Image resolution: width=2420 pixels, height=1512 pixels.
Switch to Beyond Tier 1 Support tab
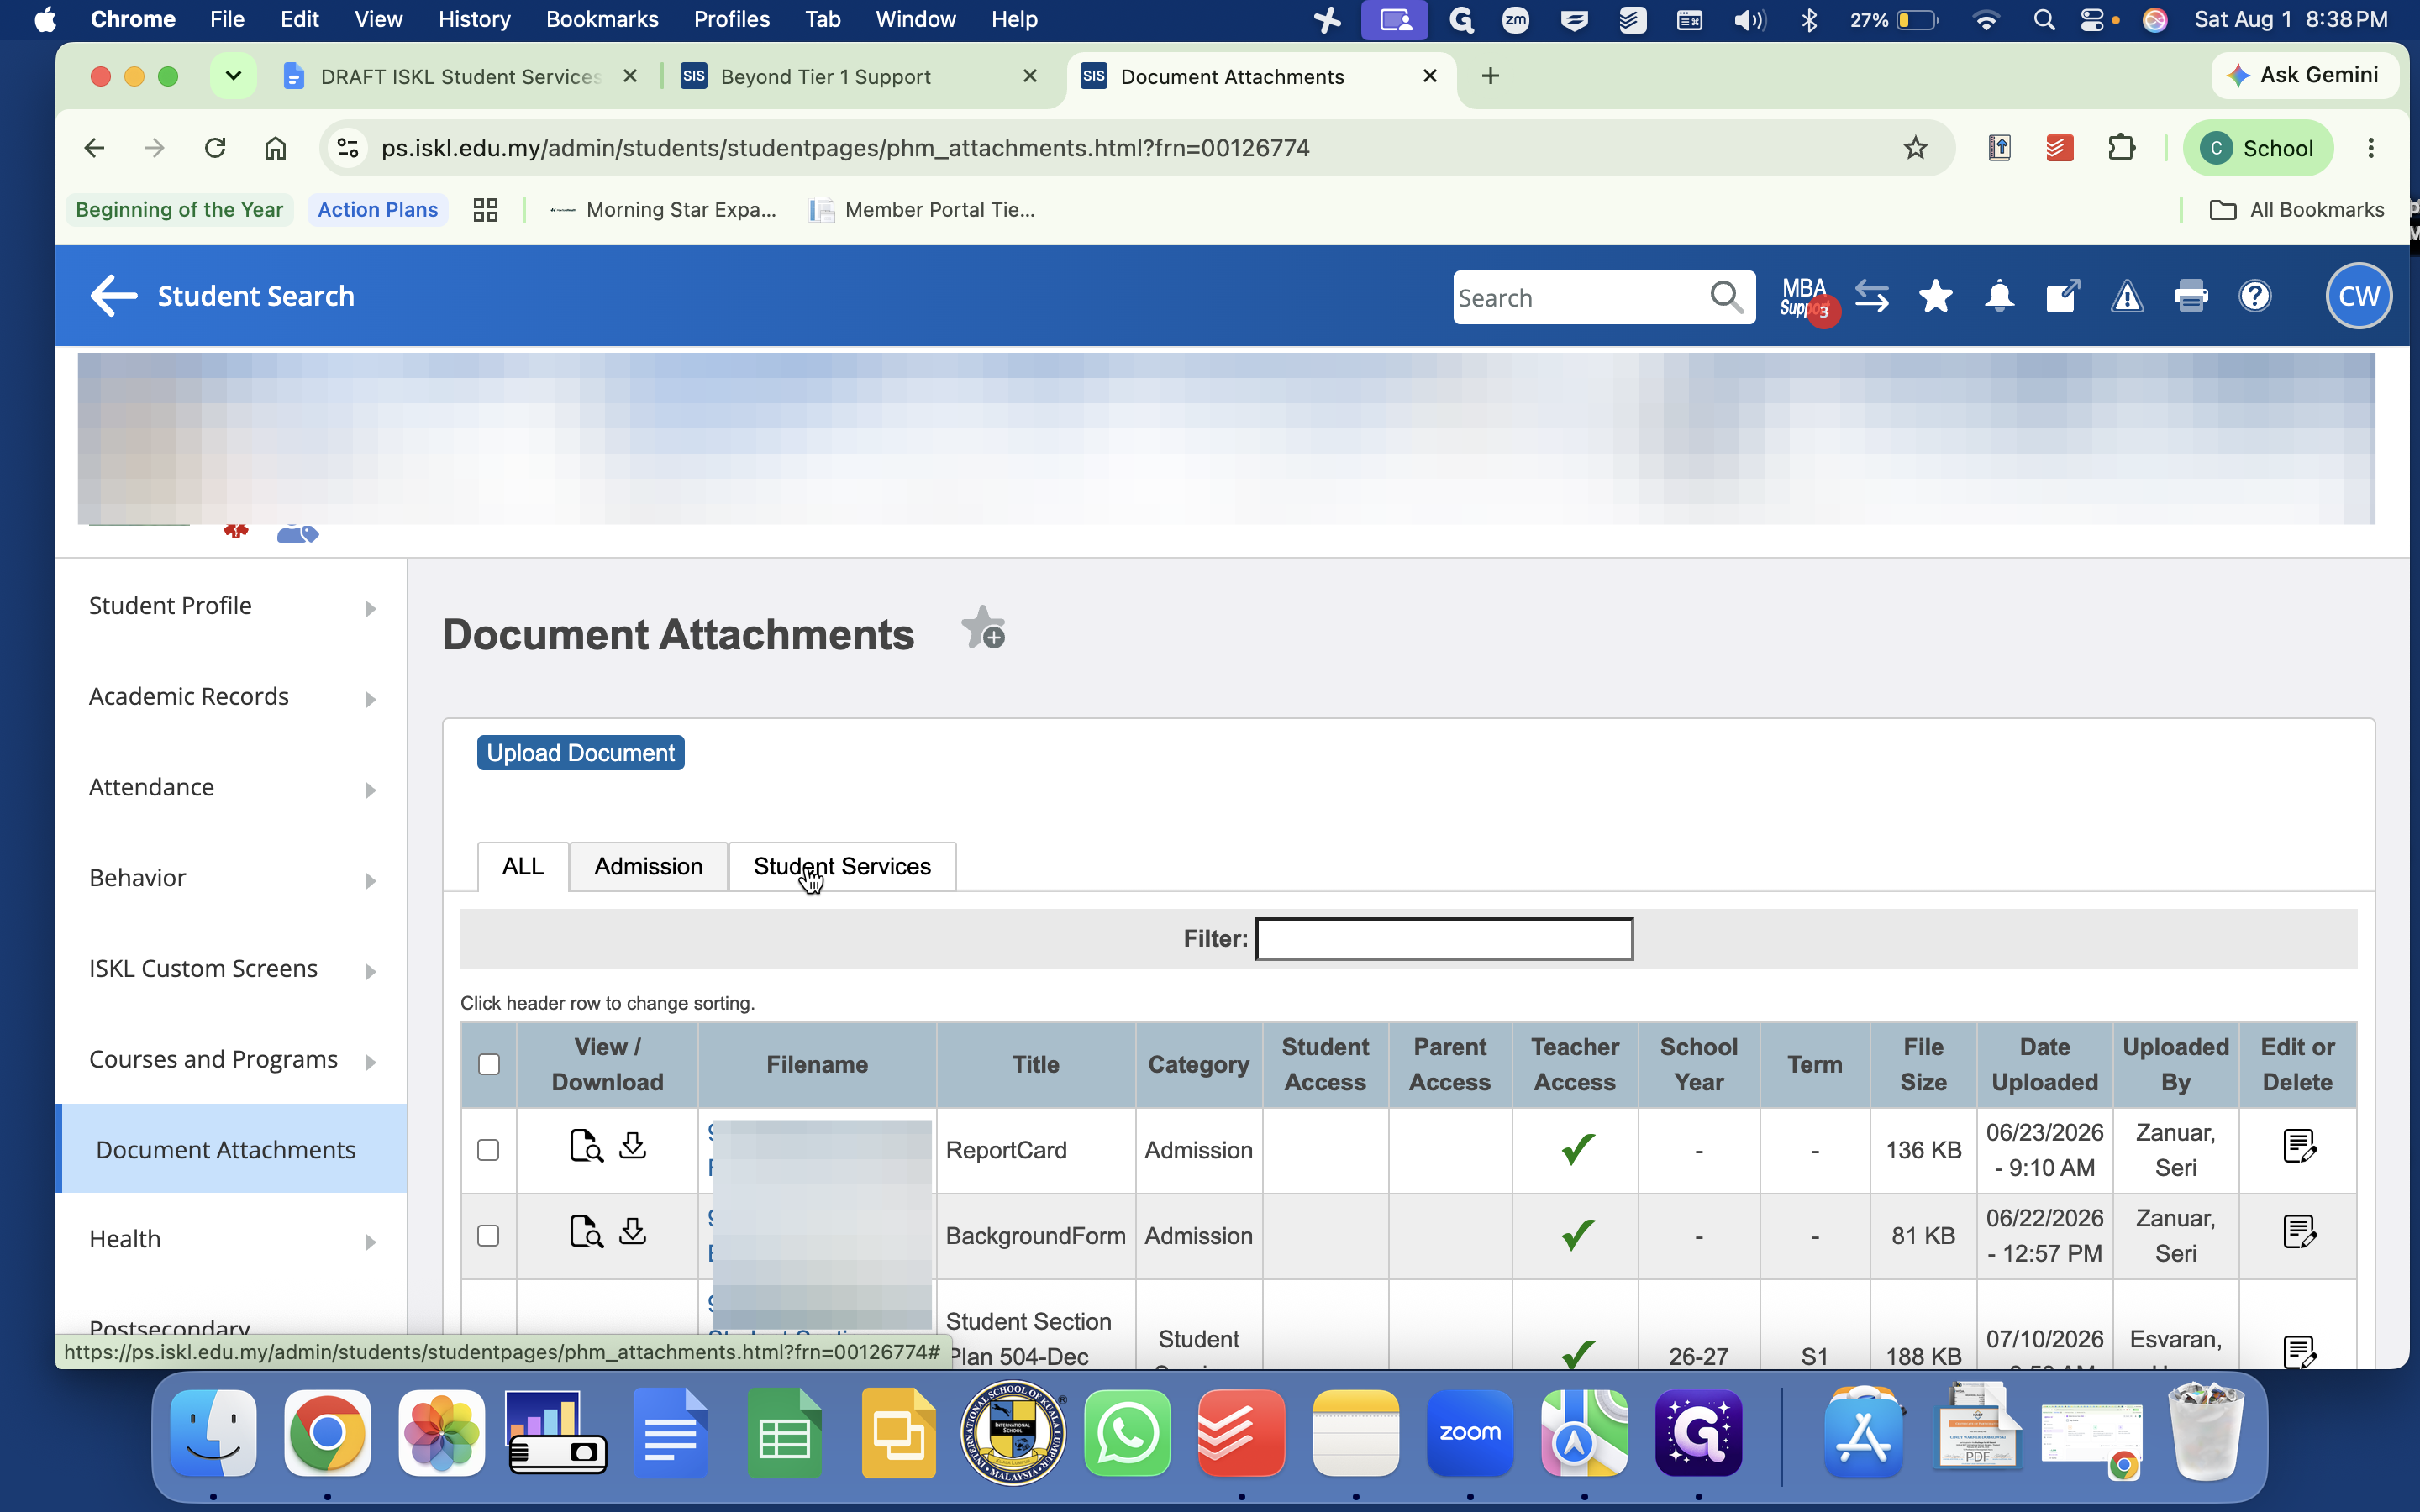(858, 77)
